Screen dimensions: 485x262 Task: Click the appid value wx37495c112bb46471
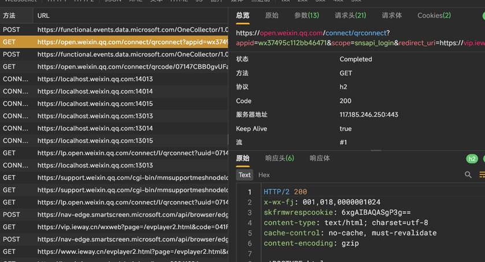coord(293,43)
